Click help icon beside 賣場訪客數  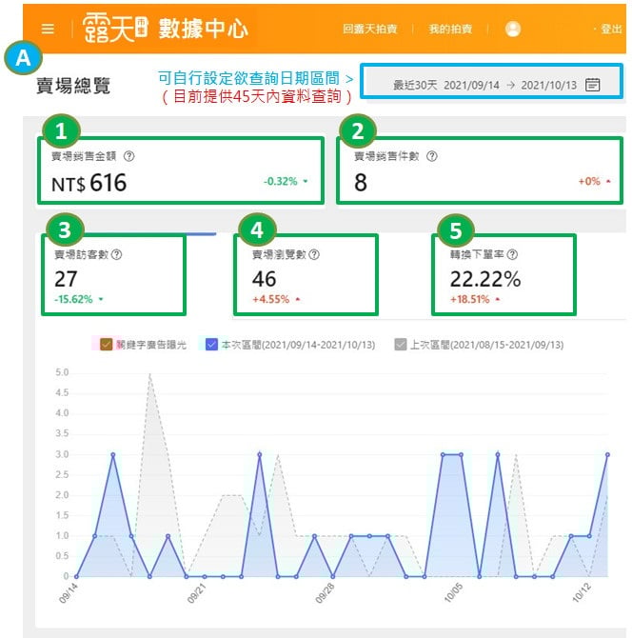click(117, 254)
